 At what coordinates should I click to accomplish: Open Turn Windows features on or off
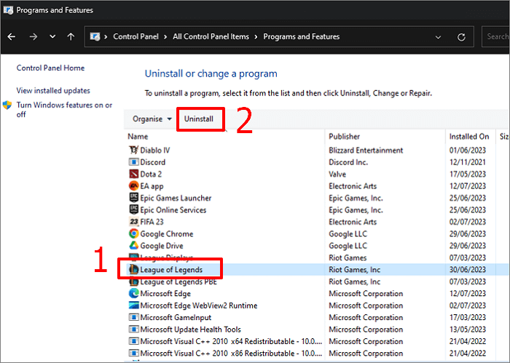click(64, 110)
